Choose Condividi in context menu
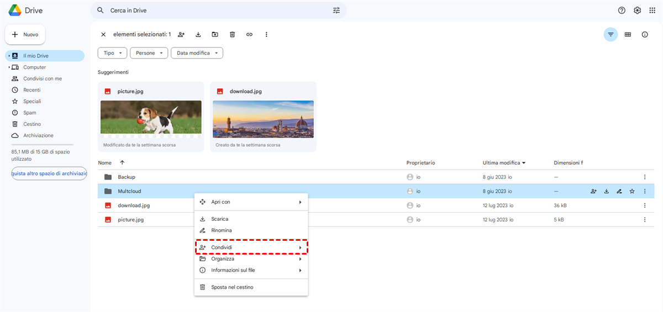 tap(251, 247)
